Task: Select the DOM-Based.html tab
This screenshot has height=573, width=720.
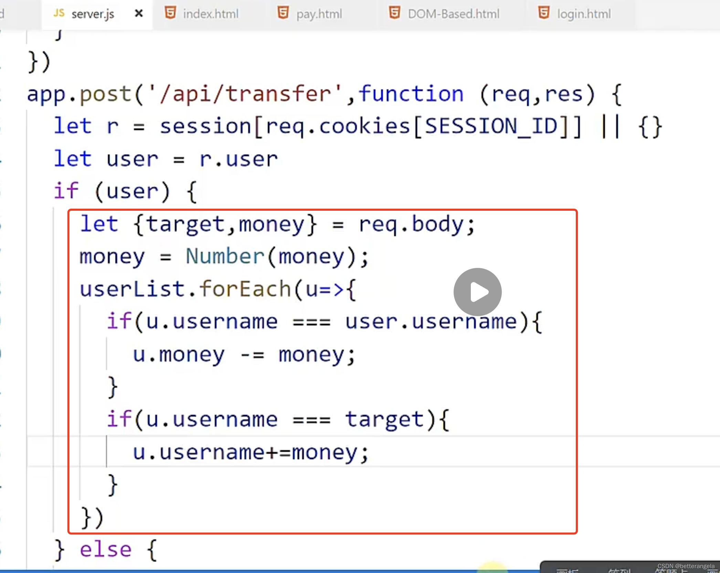Action: (453, 14)
